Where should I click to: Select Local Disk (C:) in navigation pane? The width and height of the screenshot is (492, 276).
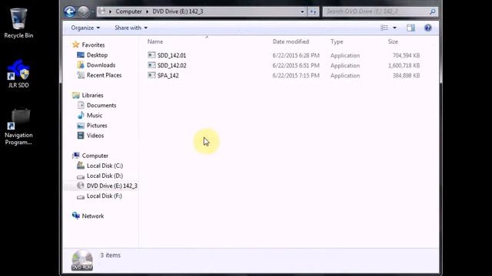tap(105, 166)
